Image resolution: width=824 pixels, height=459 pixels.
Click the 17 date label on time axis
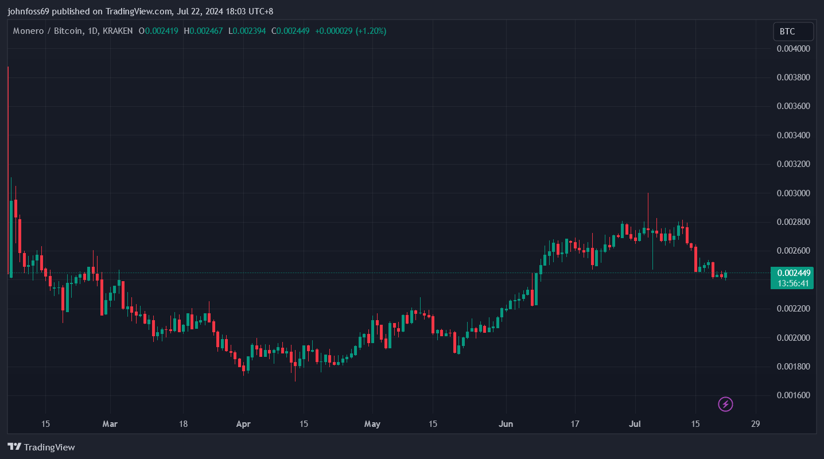coord(575,424)
